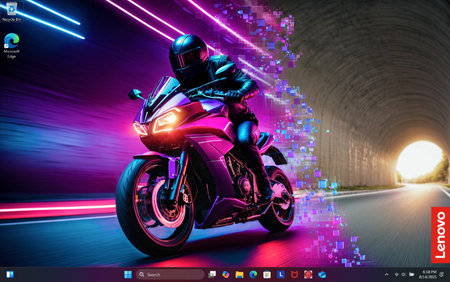Expand the hidden system tray icons chevron

pos(386,274)
